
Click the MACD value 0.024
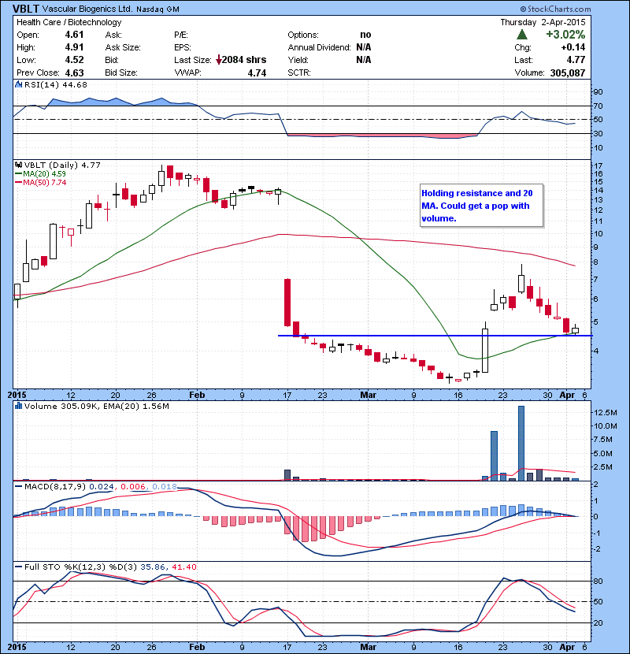[x=101, y=486]
